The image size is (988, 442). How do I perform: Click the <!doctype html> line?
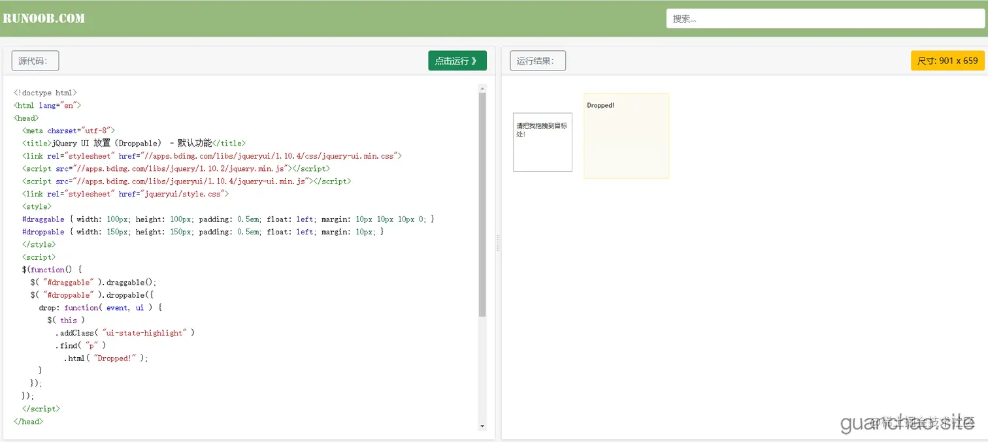(45, 93)
